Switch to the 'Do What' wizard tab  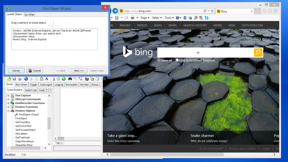29,14
